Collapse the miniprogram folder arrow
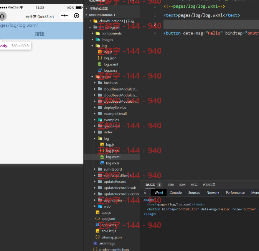Viewport: 259px width, 251px height. click(90, 27)
